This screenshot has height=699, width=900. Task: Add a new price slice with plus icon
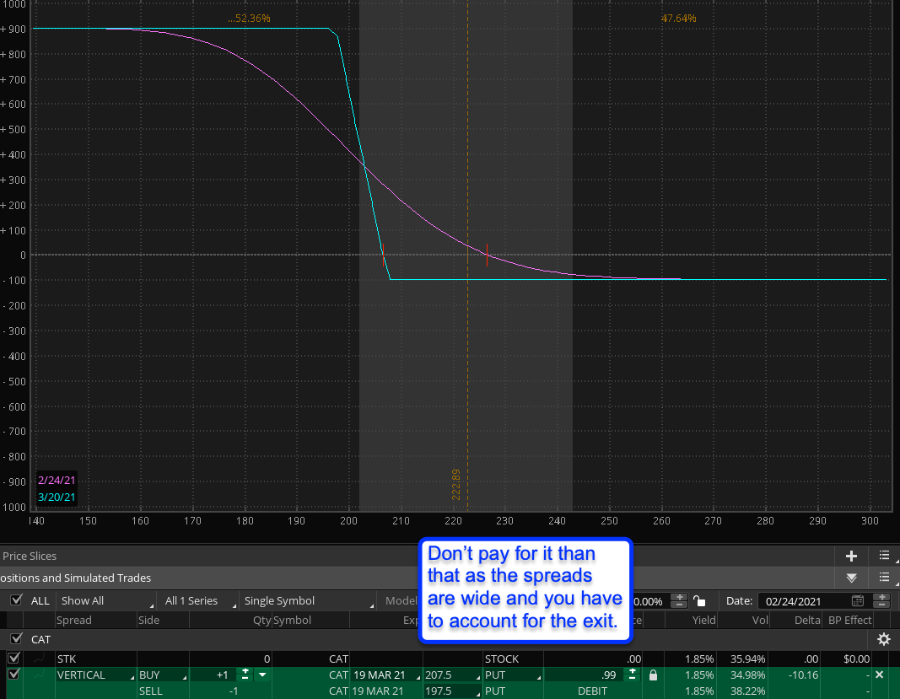pyautogui.click(x=851, y=556)
